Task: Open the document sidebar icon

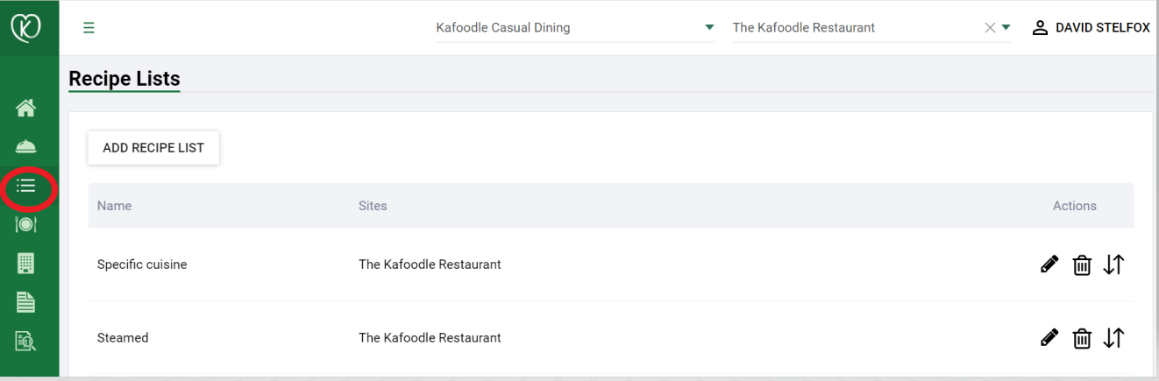Action: point(26,301)
